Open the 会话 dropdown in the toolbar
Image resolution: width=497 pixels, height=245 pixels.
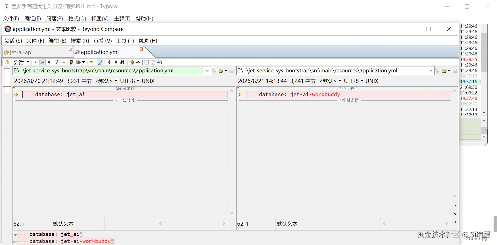(22, 62)
